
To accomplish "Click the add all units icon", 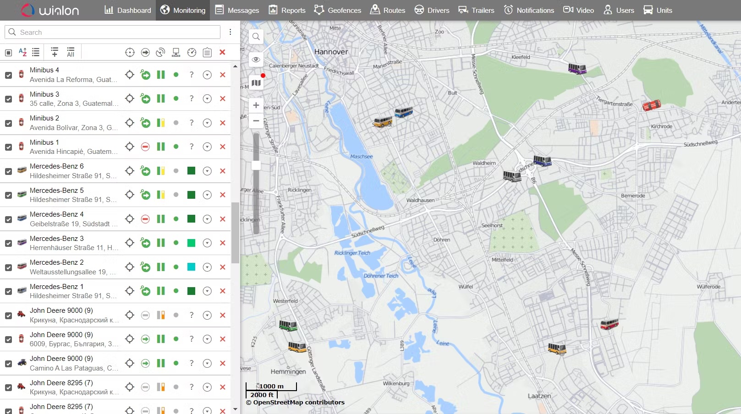I will click(71, 52).
